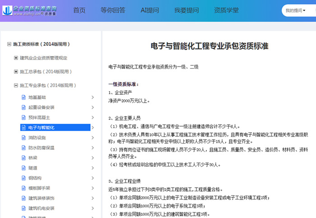Collapse the 施工资质标准（2014版现用） tree node

(x=9, y=44)
